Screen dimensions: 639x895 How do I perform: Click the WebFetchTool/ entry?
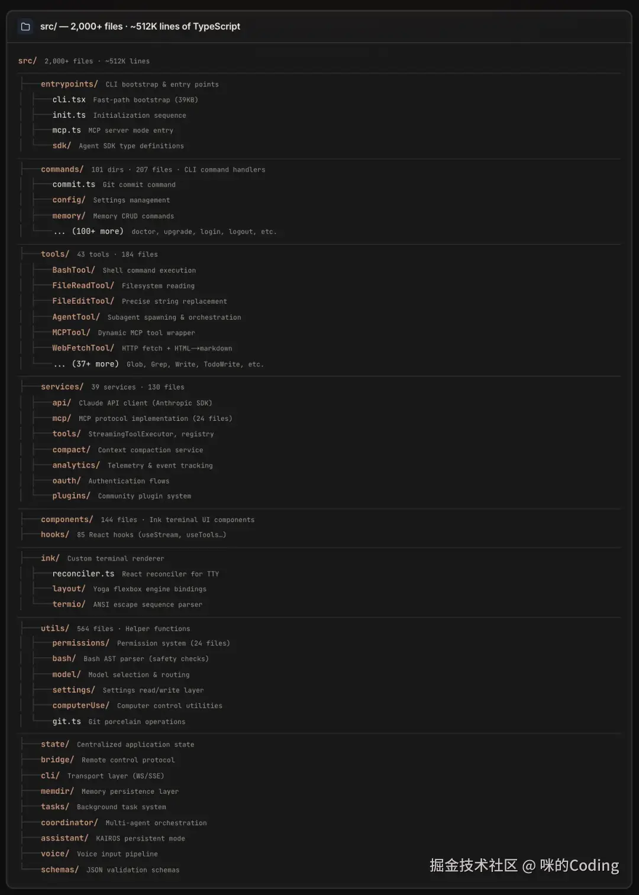click(x=83, y=348)
